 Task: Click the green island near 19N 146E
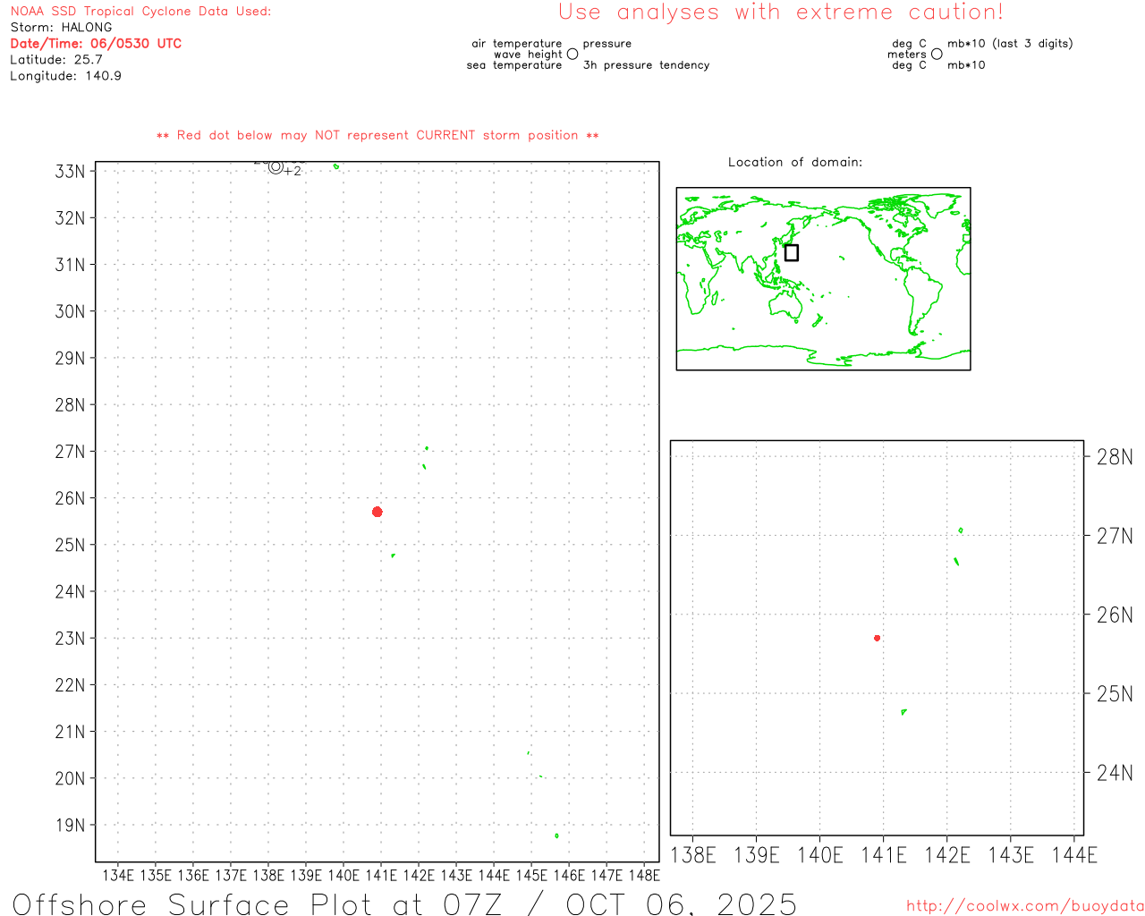[556, 835]
